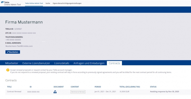Click the Bearbeiten button
Viewport: 191px width, 99px height.
click(x=13, y=52)
